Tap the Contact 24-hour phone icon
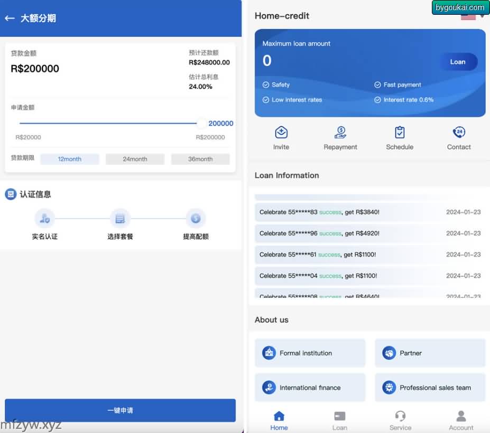This screenshot has width=490, height=433. click(459, 133)
